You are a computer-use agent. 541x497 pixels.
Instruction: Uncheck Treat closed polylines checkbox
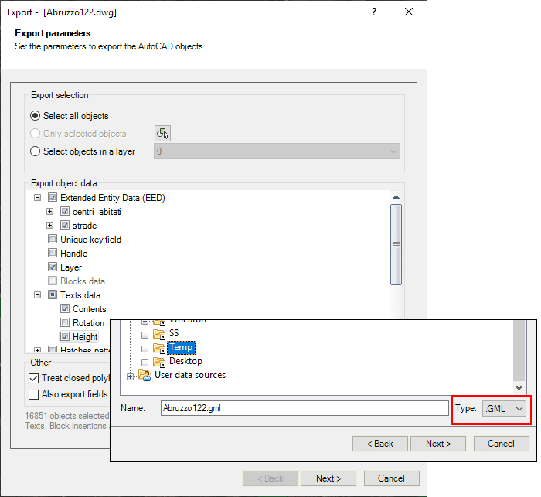tap(33, 378)
